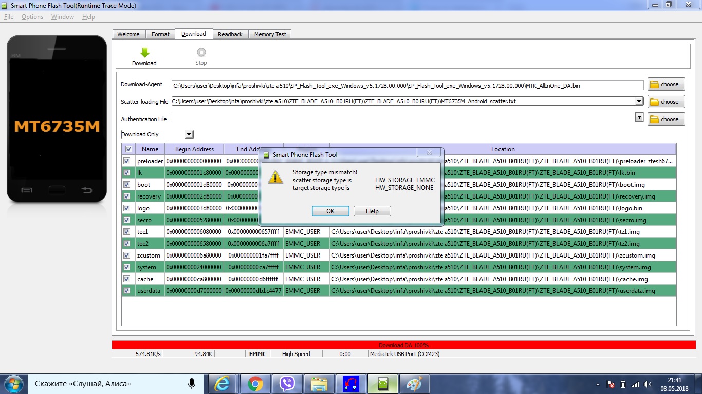Viewport: 702px width, 394px height.
Task: Click the red Download DA progress bar
Action: 403,345
